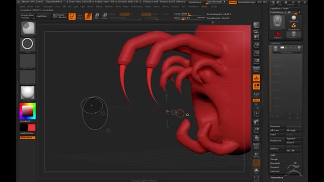Open the Quick Sketch tool
This screenshot has height=182, width=324.
[60, 16]
